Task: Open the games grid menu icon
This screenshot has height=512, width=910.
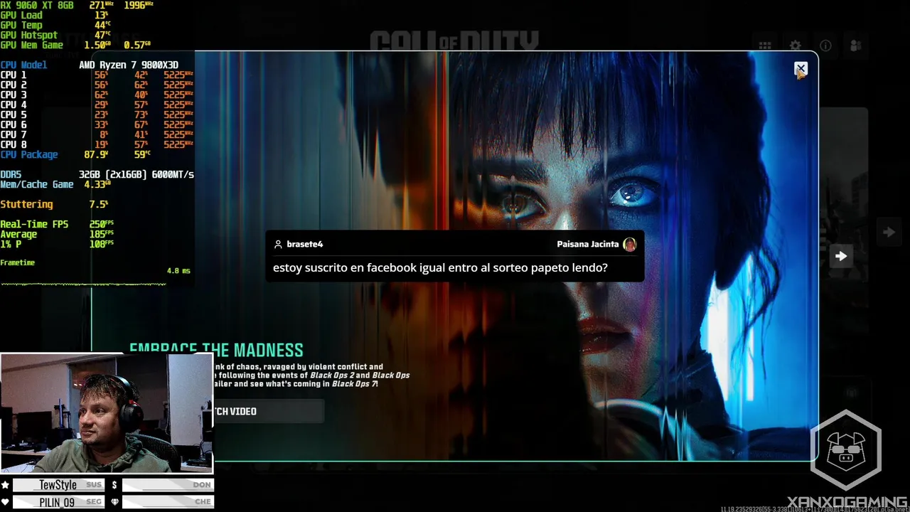Action: [765, 46]
